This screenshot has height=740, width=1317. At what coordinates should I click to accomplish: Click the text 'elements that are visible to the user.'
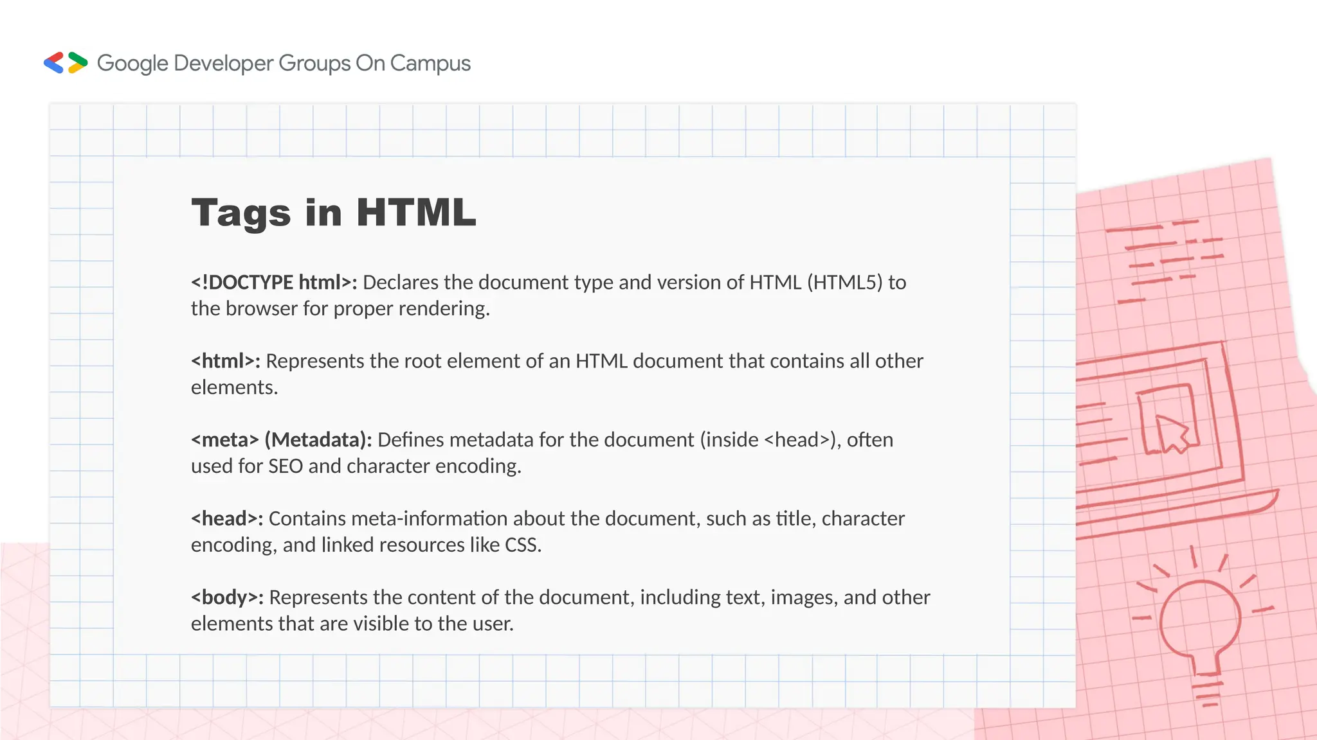[352, 624]
